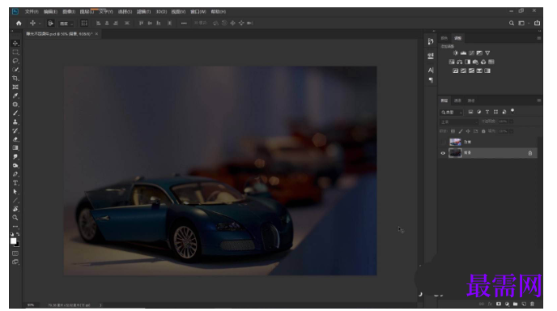Select the Lasso tool
557x311 pixels.
[x=15, y=61]
